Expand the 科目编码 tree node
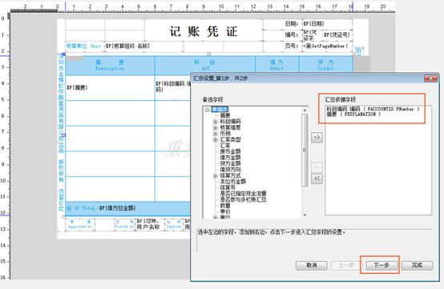 (x=216, y=122)
